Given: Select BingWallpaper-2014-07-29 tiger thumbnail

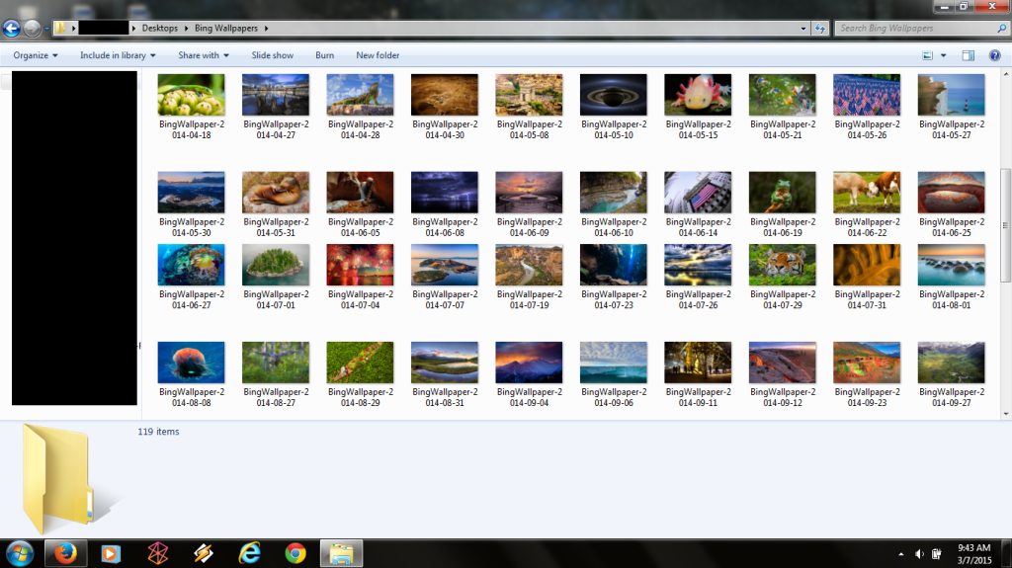Looking at the screenshot, I should coord(783,265).
